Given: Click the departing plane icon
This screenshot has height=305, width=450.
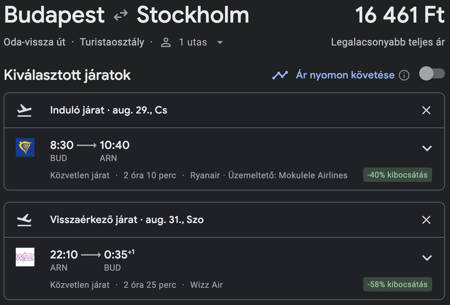Looking at the screenshot, I should point(24,110).
